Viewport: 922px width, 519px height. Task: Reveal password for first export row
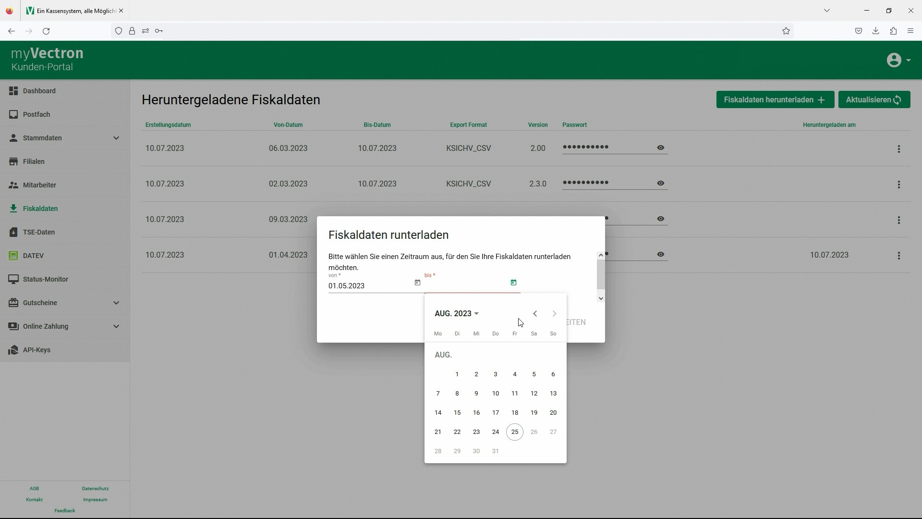tap(661, 148)
